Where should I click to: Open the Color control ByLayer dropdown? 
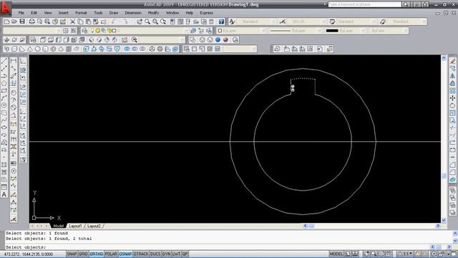point(263,31)
